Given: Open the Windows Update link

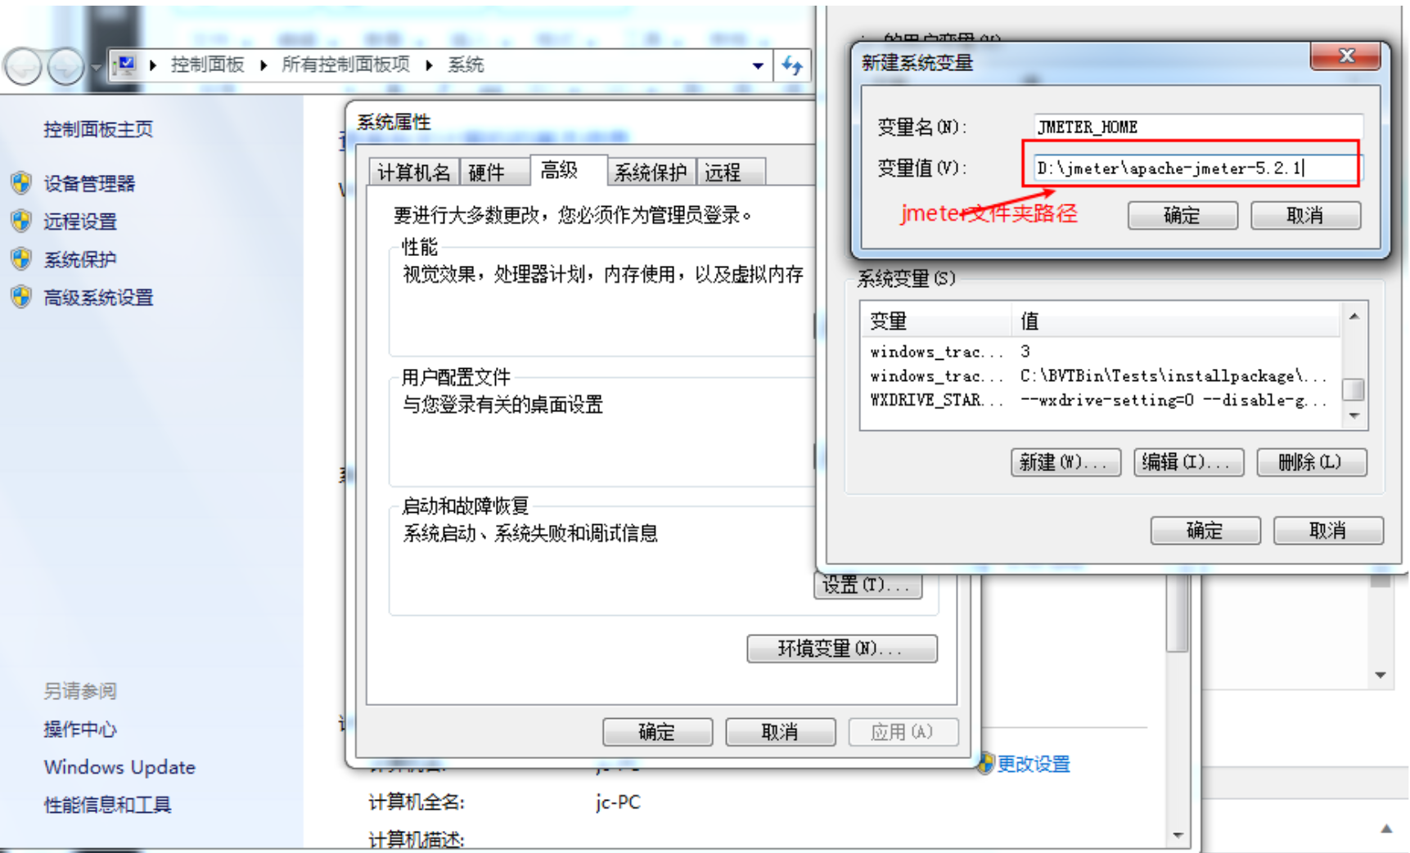Looking at the screenshot, I should coord(119,767).
